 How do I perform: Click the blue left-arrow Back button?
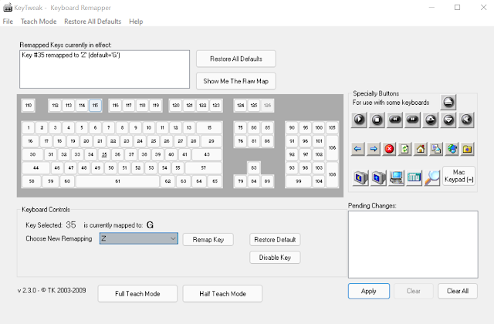tap(357, 149)
